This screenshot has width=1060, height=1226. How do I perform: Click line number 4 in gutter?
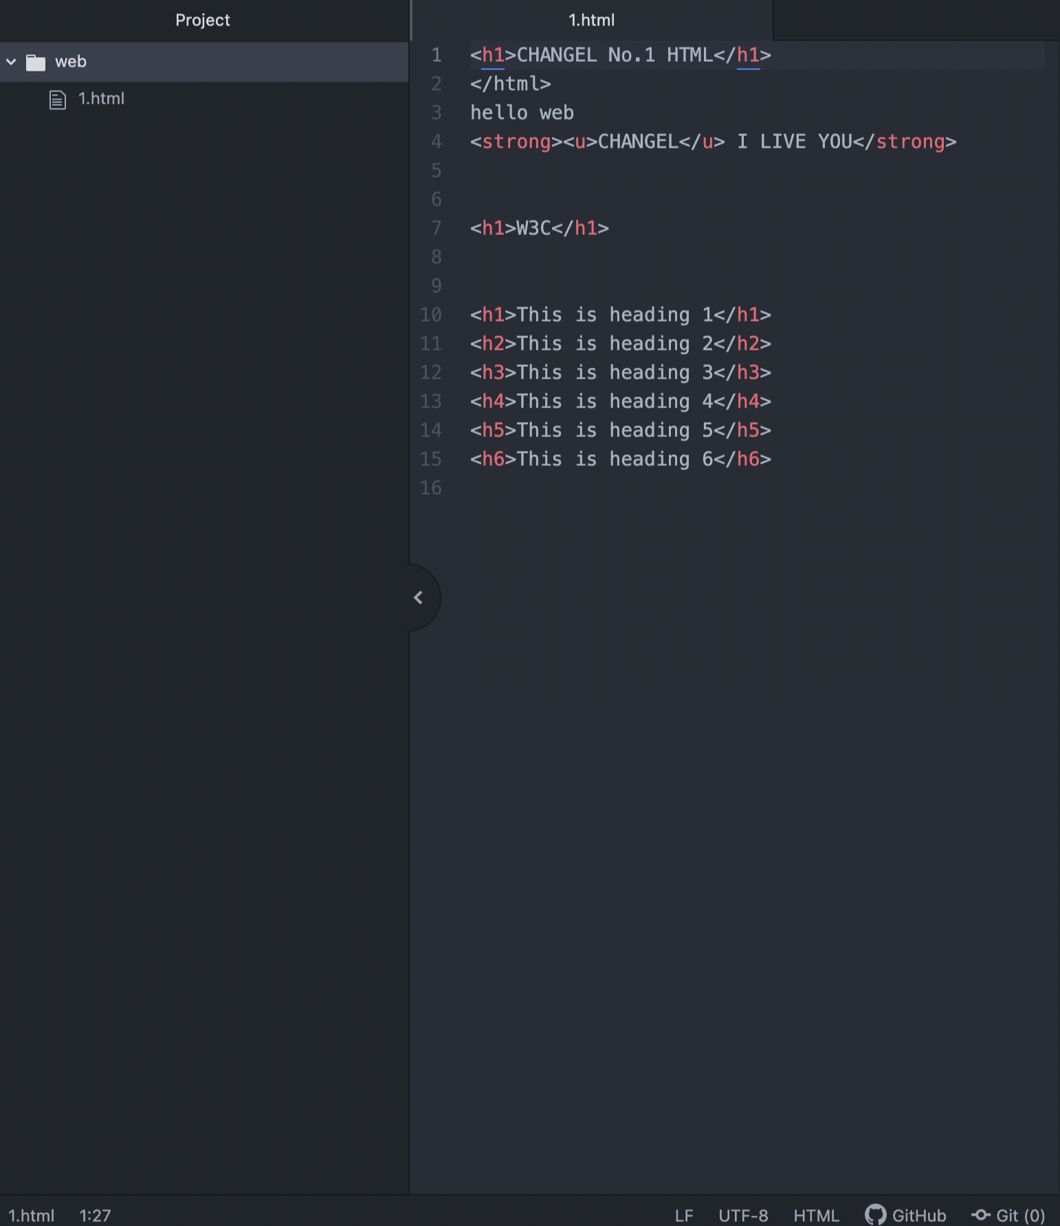[437, 142]
